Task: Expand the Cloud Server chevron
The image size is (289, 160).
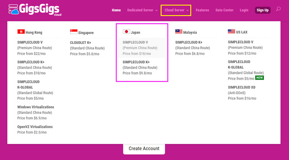Action: 187,11
